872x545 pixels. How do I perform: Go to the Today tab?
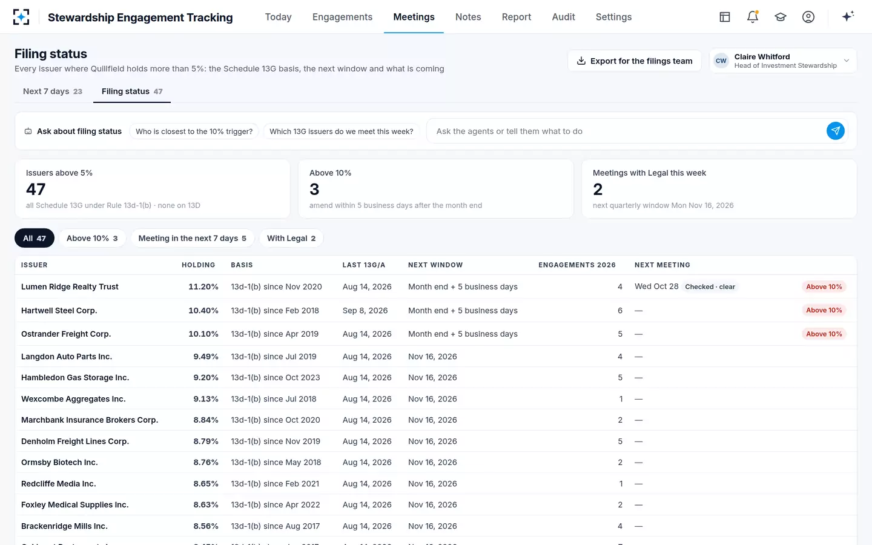click(279, 17)
